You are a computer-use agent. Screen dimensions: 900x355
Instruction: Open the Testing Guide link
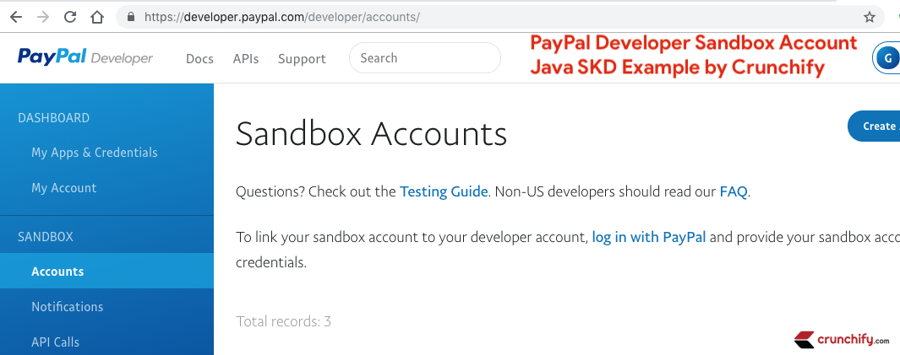[444, 191]
